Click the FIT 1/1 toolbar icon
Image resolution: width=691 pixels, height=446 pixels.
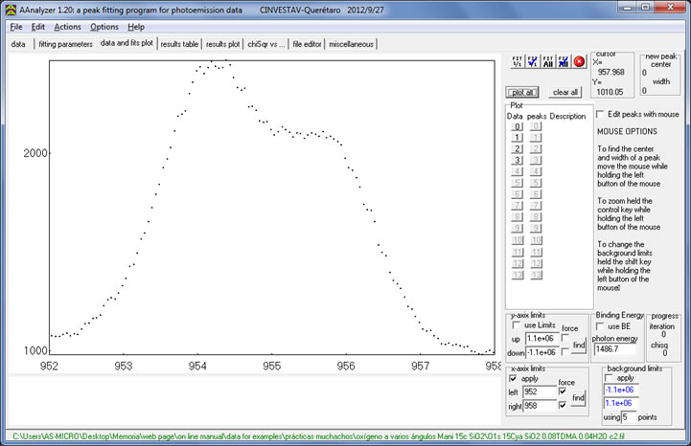(516, 61)
